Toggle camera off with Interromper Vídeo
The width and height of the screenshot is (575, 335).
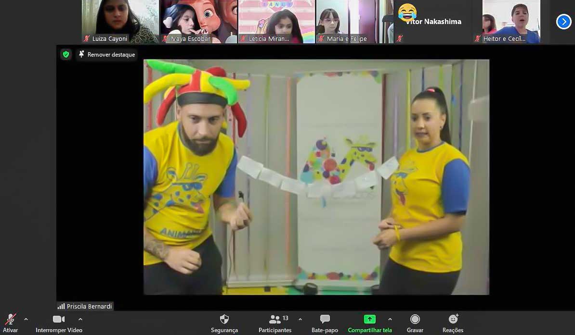59,319
